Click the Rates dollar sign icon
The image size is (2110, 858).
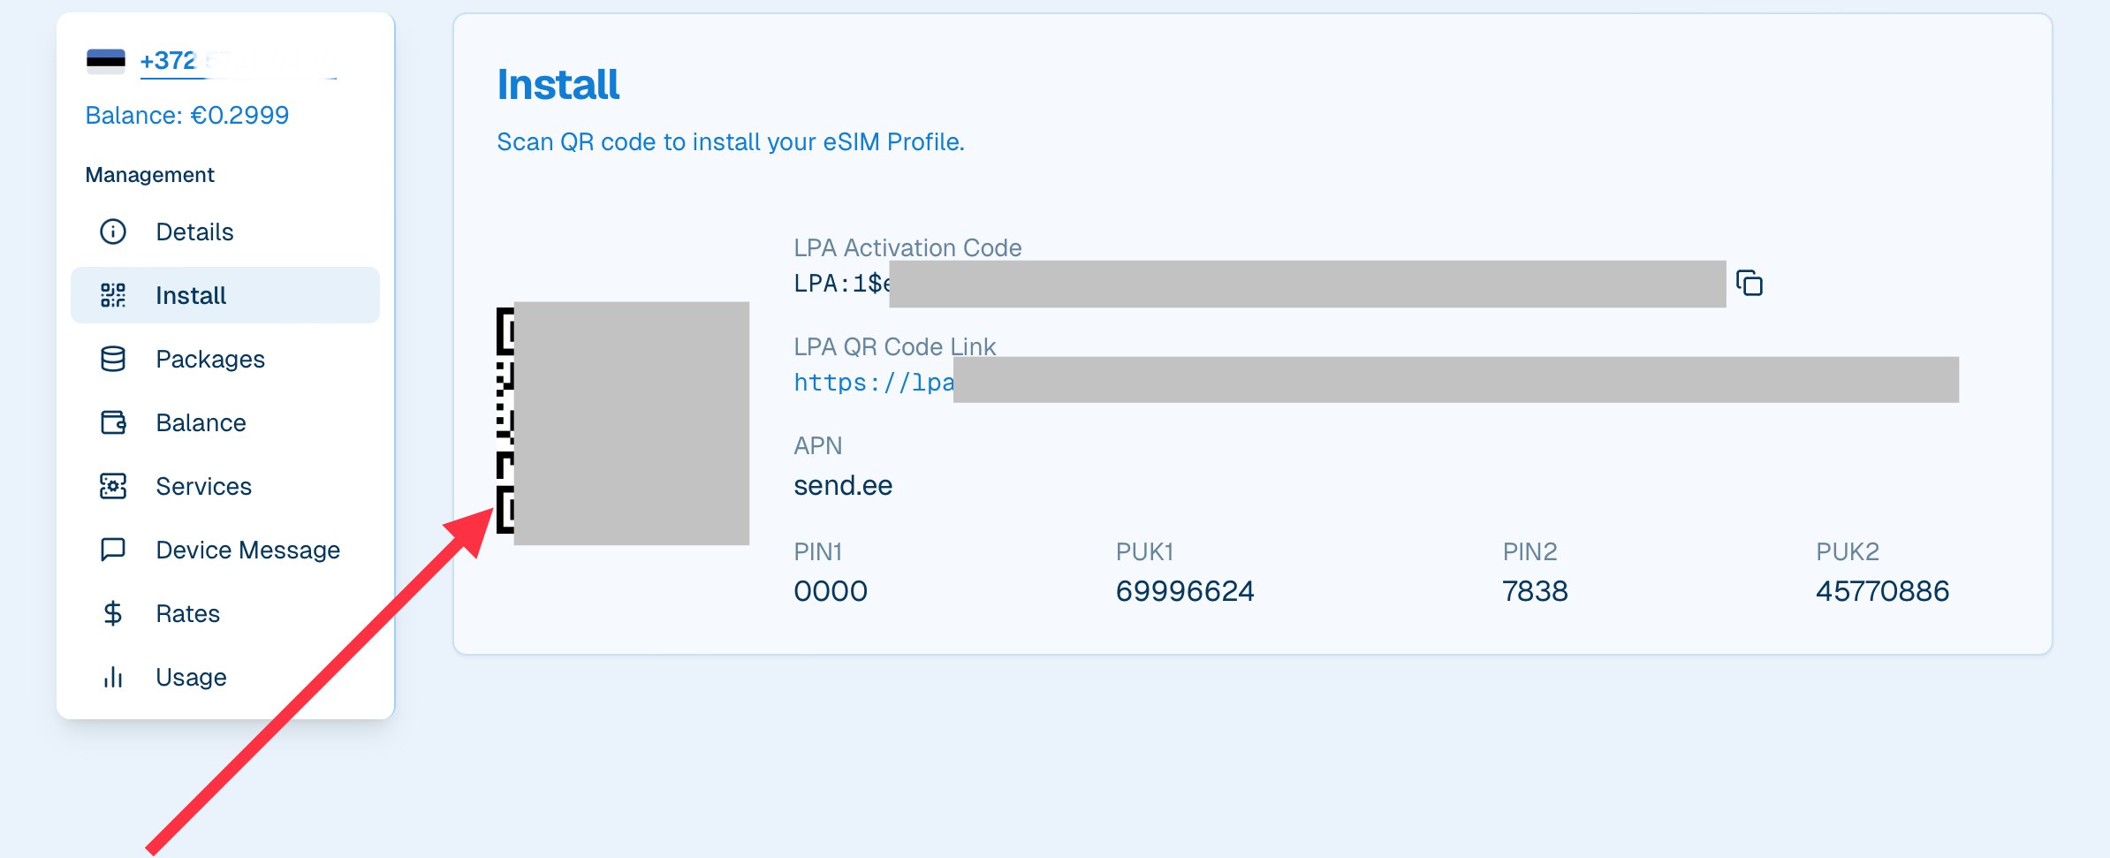tap(113, 613)
